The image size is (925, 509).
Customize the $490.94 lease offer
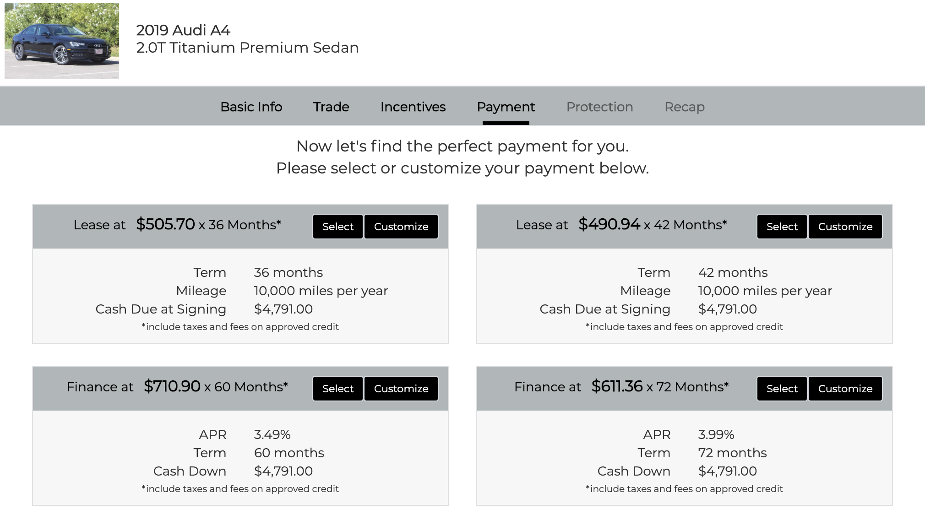tap(845, 227)
